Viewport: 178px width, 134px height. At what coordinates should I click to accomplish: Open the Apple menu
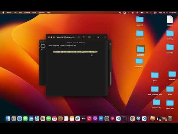(x=3, y=13)
